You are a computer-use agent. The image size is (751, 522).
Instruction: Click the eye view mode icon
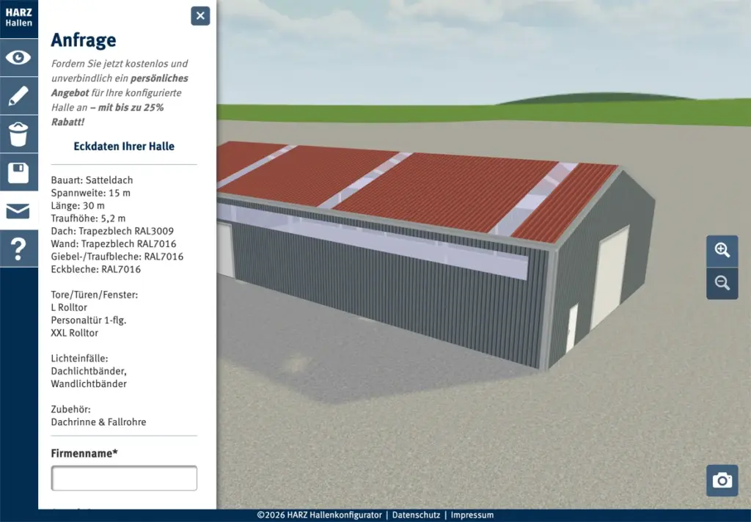click(18, 57)
